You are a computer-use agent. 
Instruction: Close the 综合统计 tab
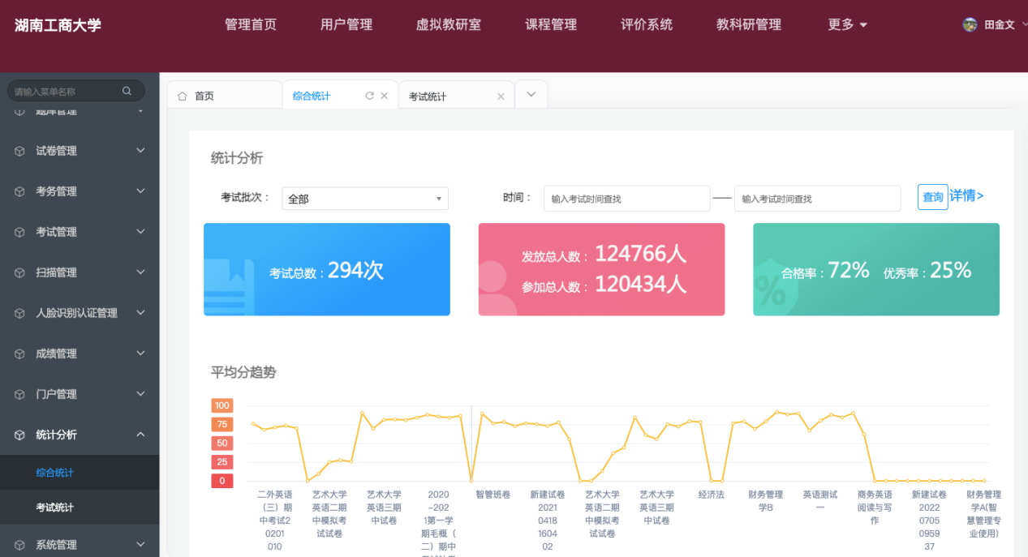click(385, 96)
